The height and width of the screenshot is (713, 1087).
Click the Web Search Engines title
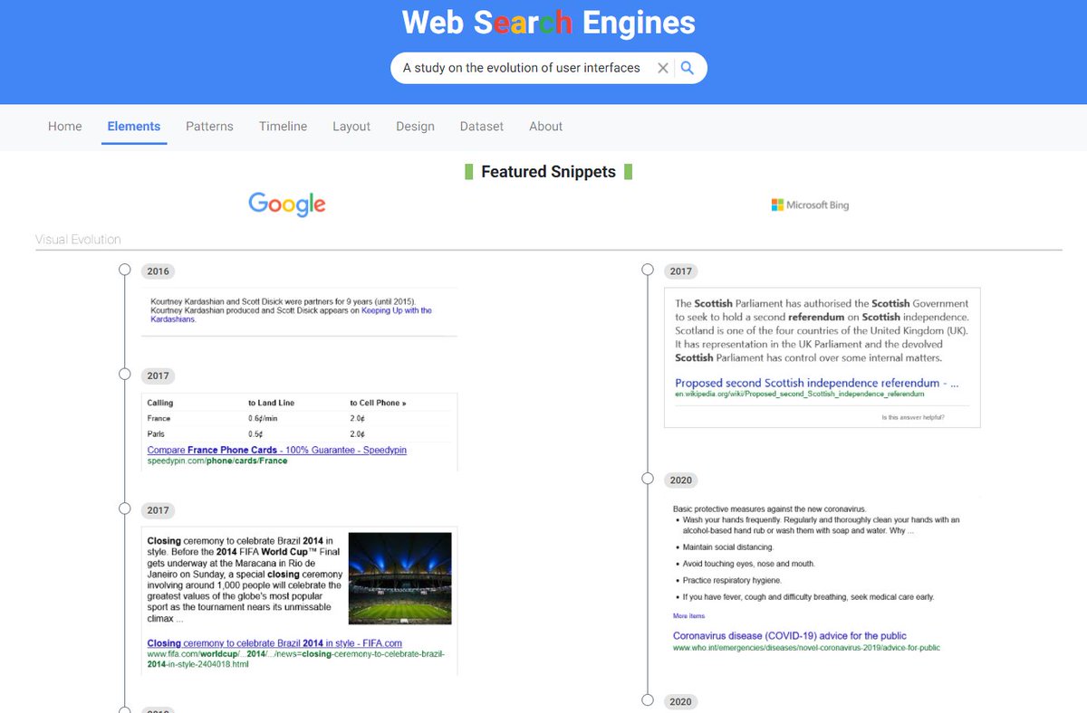point(549,22)
